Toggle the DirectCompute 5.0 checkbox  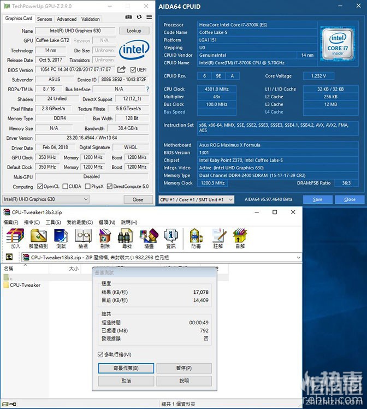pos(110,186)
